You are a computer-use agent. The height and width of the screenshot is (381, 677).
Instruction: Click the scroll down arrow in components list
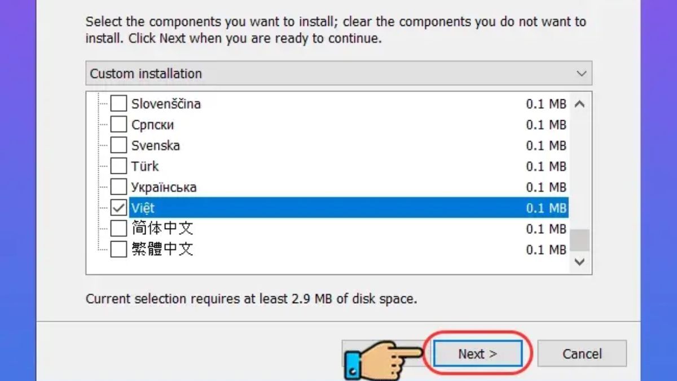click(579, 262)
